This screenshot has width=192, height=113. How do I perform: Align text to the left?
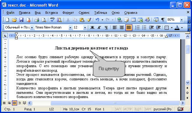(x=115, y=28)
